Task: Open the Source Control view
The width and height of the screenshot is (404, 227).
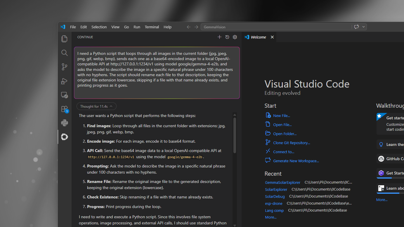Action: pos(65,67)
